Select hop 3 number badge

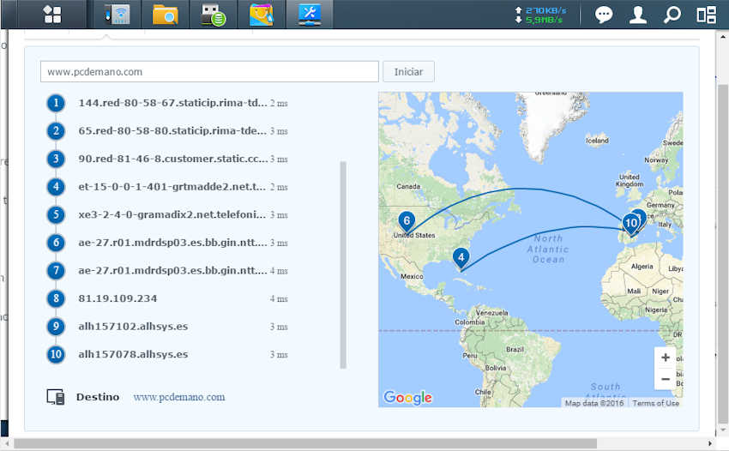pos(56,159)
